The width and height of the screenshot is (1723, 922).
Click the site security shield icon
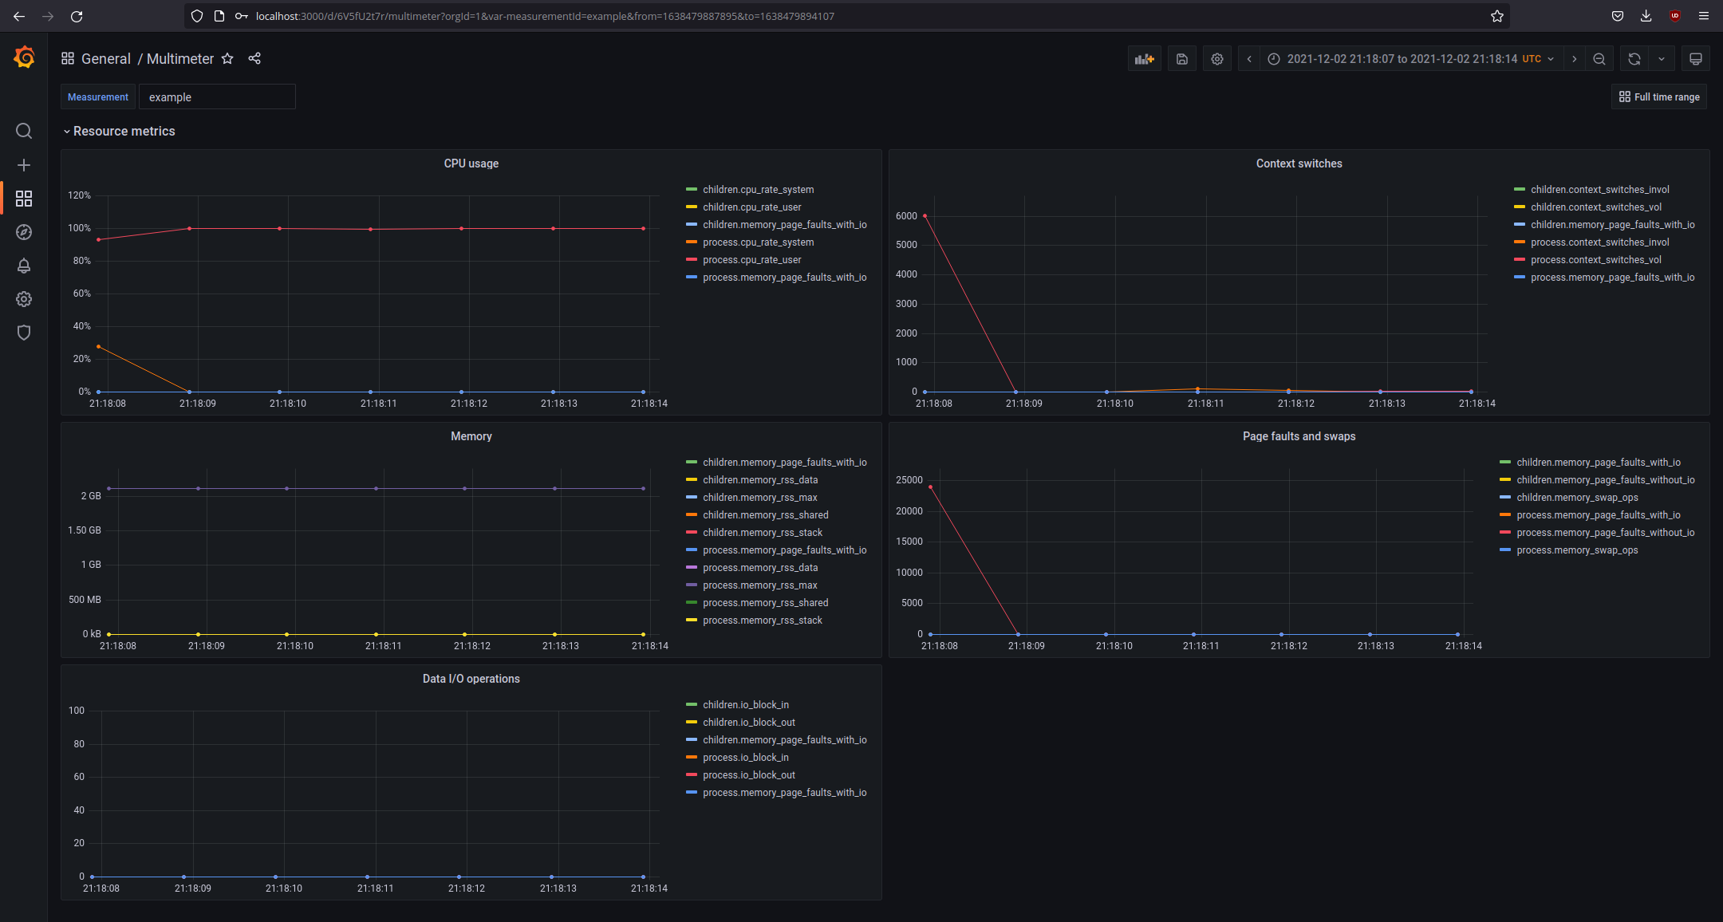[x=197, y=16]
